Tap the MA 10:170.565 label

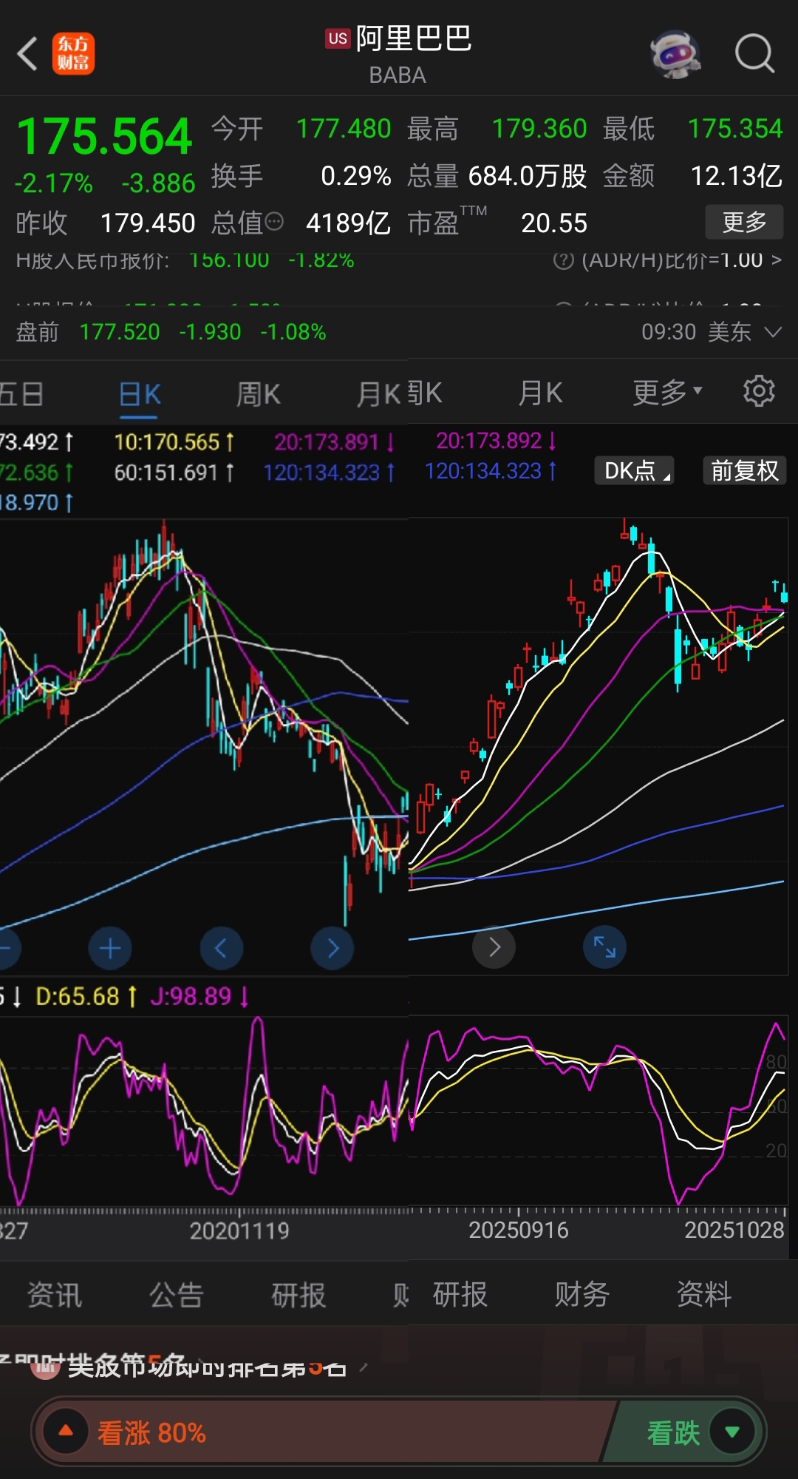(174, 442)
